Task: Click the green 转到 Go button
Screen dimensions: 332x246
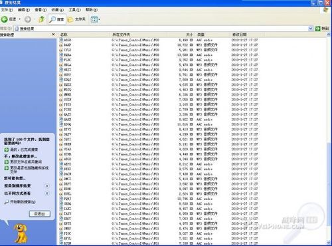Action: point(322,29)
